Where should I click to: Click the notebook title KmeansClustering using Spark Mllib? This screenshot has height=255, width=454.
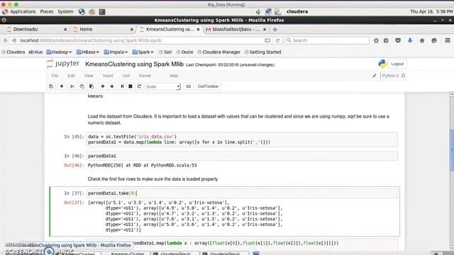pos(134,64)
